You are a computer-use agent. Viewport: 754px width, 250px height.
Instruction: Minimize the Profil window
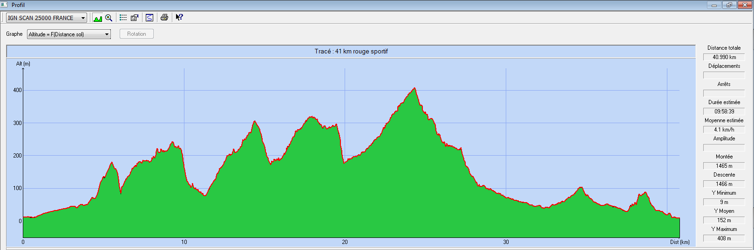point(714,5)
